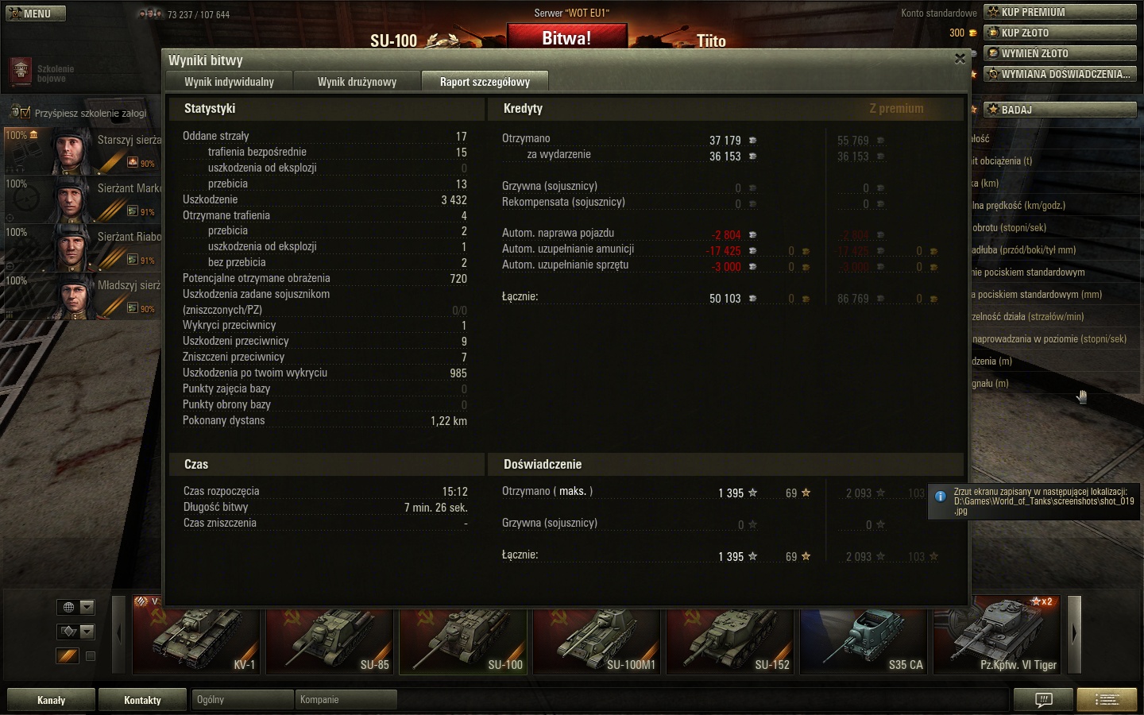Click Autom. naprawa pojazdu cost -2 804
The height and width of the screenshot is (715, 1144).
coord(727,235)
